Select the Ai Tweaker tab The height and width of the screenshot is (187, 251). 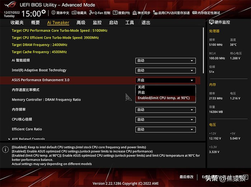click(58, 23)
